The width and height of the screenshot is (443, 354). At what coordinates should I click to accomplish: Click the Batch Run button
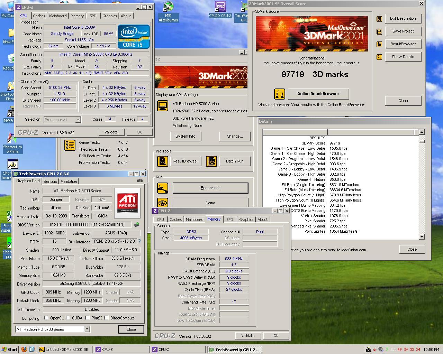click(x=235, y=161)
